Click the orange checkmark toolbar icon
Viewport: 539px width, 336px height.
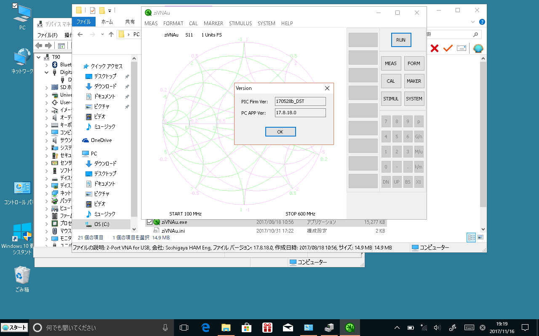[x=448, y=48]
